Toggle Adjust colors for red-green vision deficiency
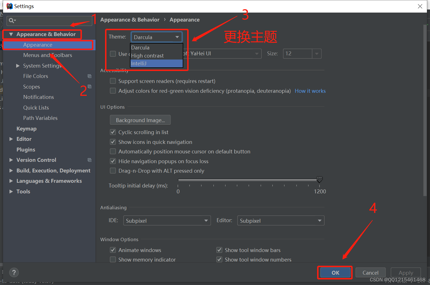 click(113, 91)
